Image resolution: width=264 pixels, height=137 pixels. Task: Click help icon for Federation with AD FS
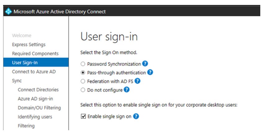point(138,81)
